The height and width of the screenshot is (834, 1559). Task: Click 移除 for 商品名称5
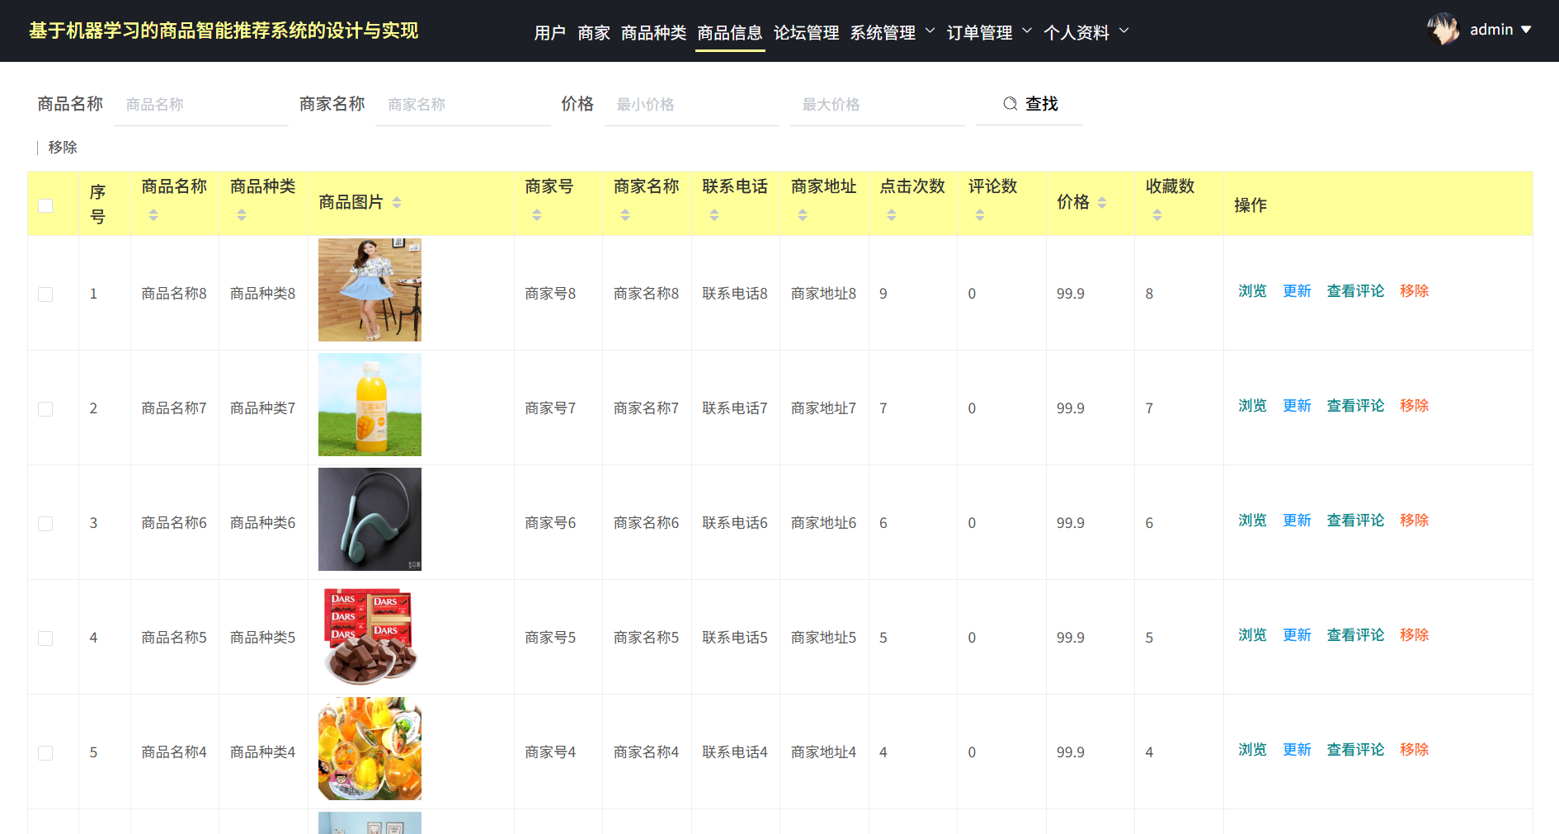[1414, 635]
